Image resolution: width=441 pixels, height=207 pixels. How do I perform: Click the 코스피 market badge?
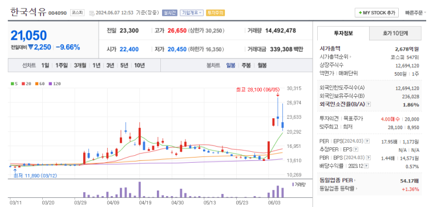pyautogui.click(x=77, y=13)
